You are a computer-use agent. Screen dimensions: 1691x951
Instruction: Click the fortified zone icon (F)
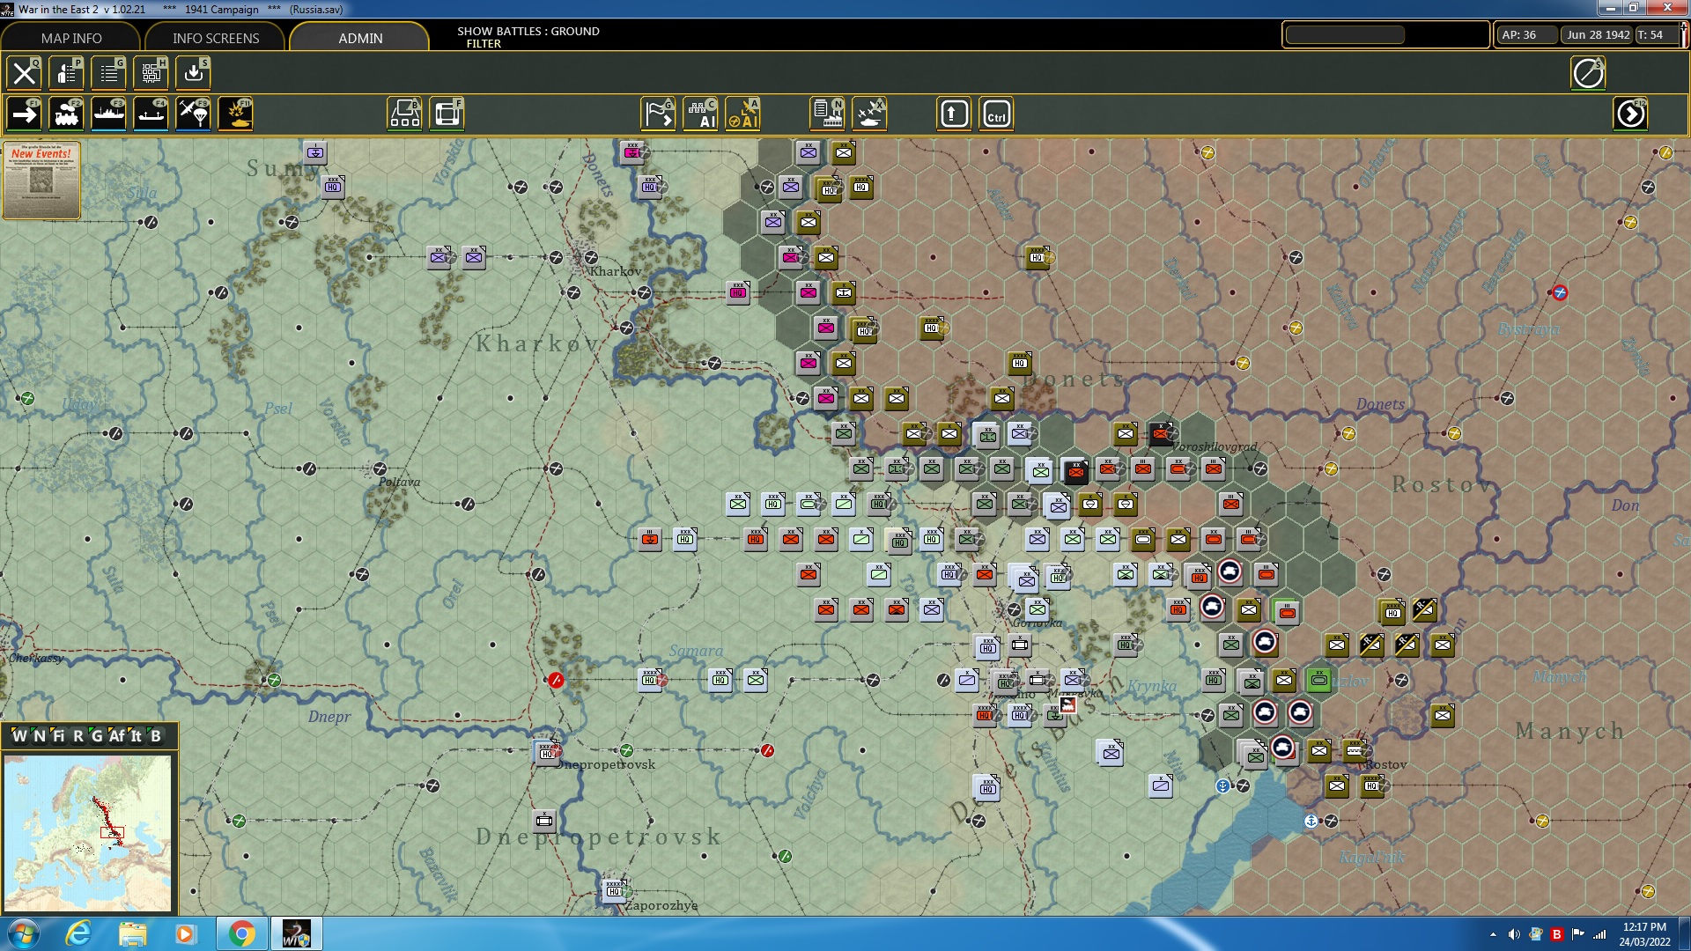[x=447, y=114]
